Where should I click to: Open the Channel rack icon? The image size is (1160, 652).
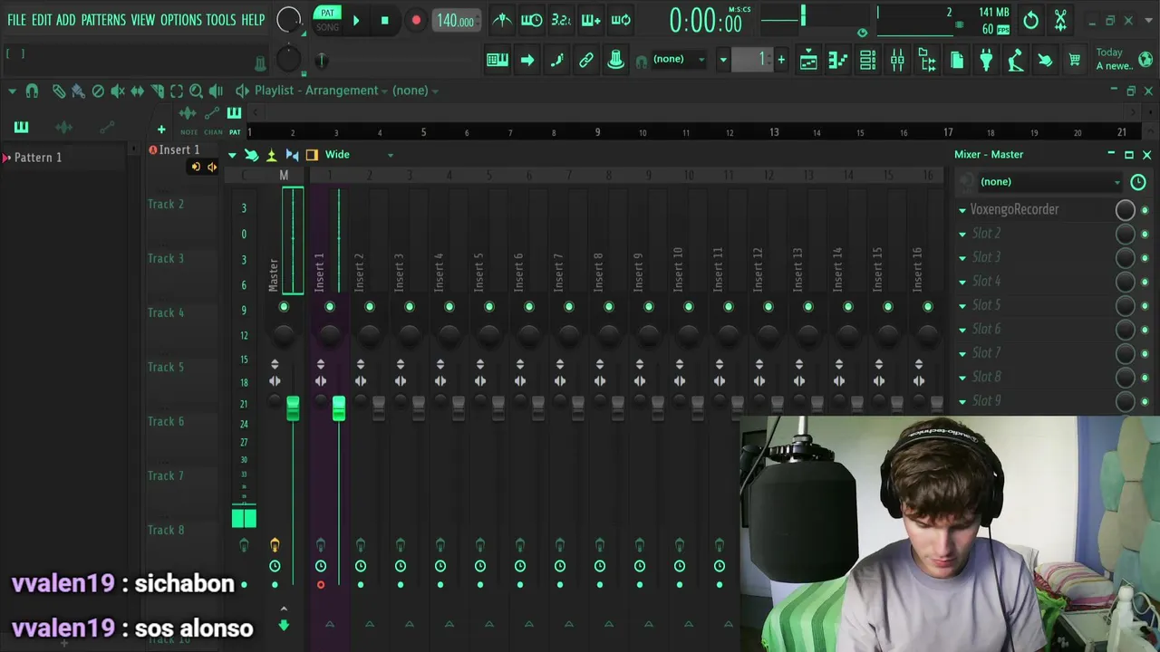tap(868, 60)
